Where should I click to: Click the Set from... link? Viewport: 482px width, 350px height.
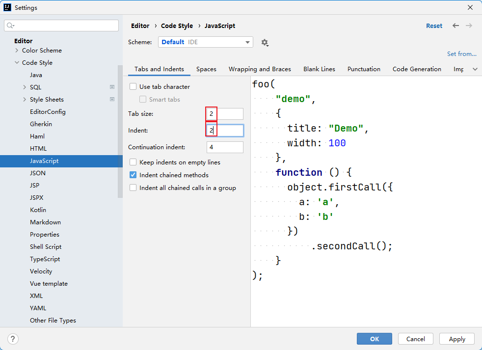click(462, 54)
